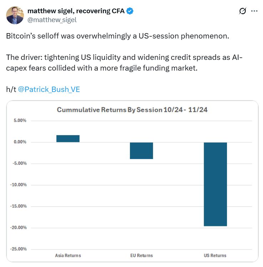
Task: Click the EU Returns bar in chart
Action: coord(141,150)
